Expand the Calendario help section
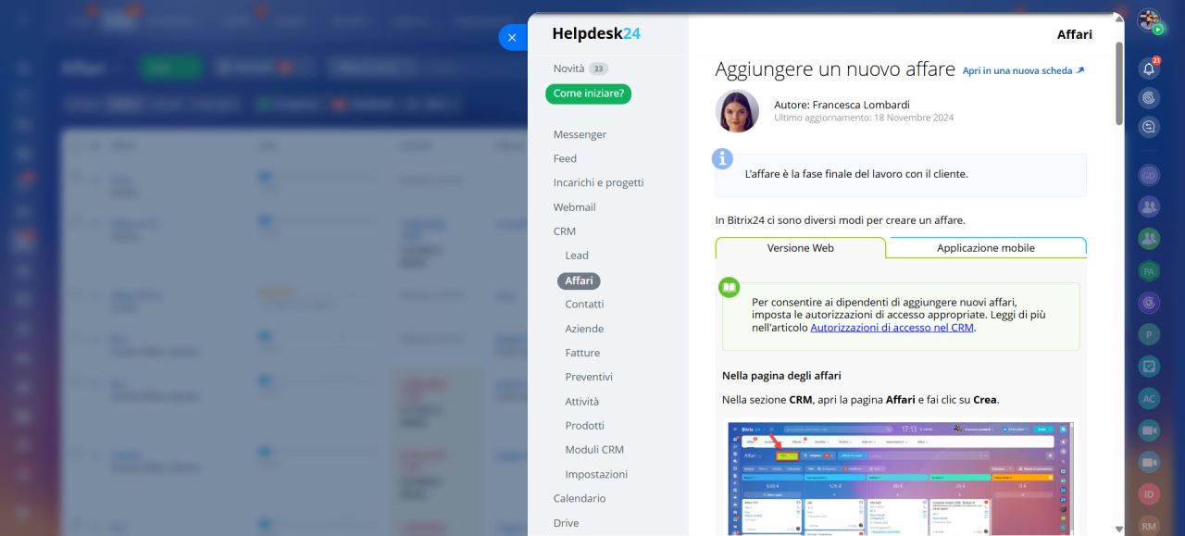The image size is (1185, 536). (580, 498)
